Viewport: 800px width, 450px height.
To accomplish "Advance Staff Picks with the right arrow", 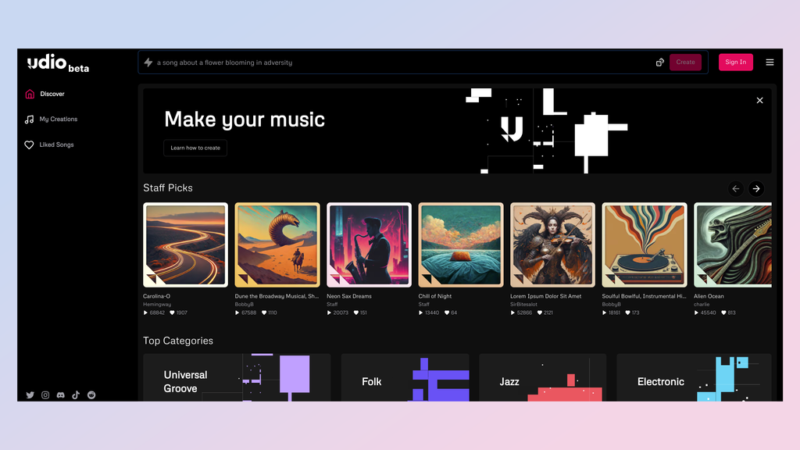I will point(755,188).
